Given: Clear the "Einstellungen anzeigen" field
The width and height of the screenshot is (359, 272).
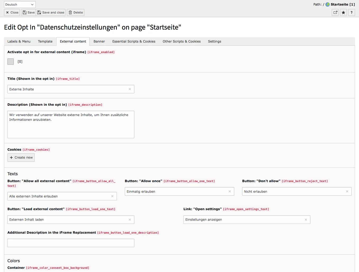Looking at the screenshot, I should pyautogui.click(x=306, y=220).
